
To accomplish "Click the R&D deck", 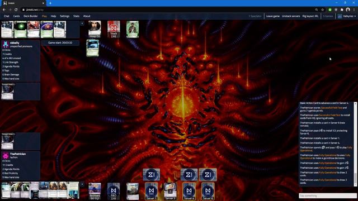I will (x=114, y=192).
